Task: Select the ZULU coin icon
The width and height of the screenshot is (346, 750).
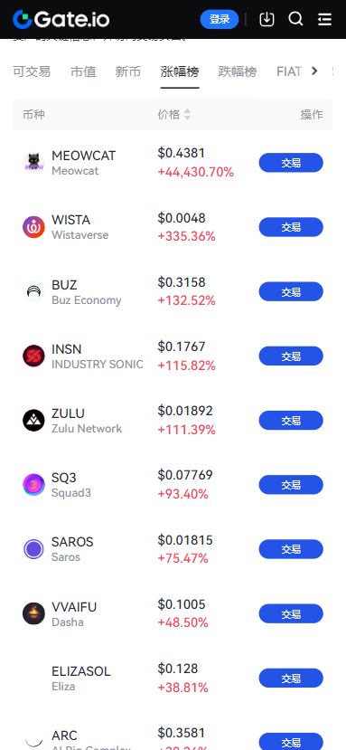Action: [33, 421]
